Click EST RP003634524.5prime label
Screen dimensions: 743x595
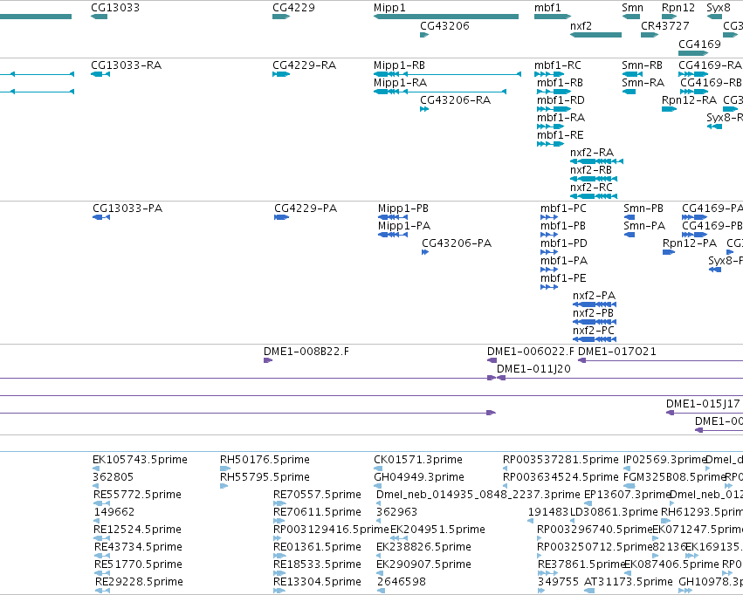pos(561,477)
